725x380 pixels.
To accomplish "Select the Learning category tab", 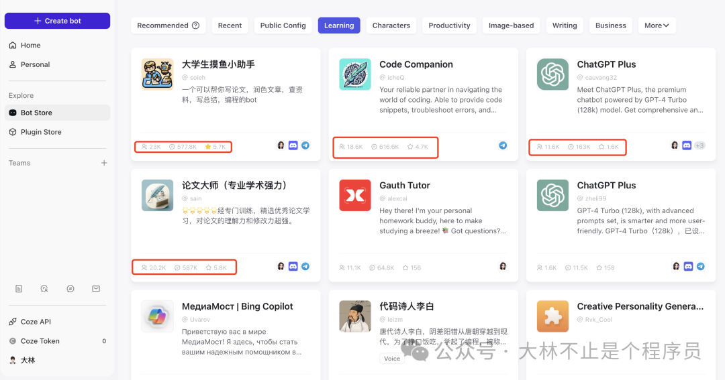I will (339, 25).
